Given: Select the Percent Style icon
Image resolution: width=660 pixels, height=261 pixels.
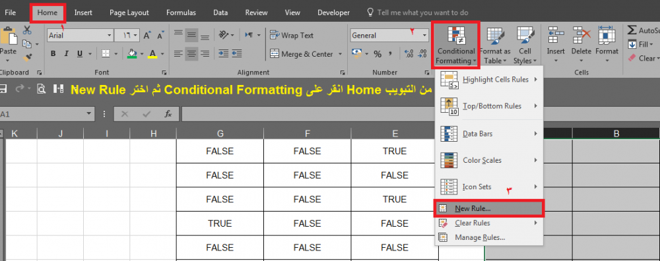Looking at the screenshot, I should [x=378, y=54].
